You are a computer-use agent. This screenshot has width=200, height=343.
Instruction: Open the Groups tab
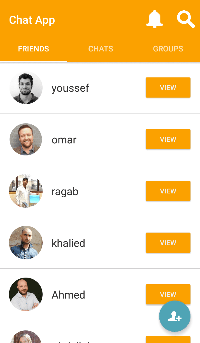168,49
